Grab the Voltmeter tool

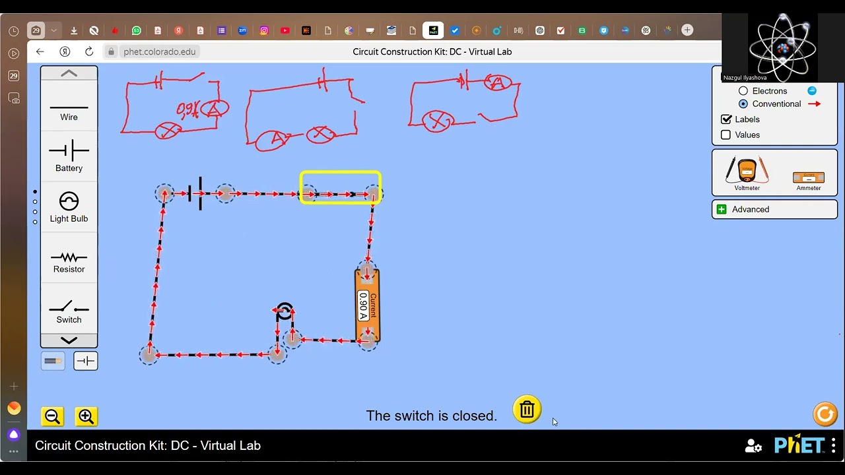click(x=747, y=174)
